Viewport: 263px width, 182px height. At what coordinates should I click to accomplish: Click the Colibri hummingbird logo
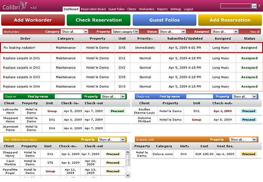coord(15,6)
